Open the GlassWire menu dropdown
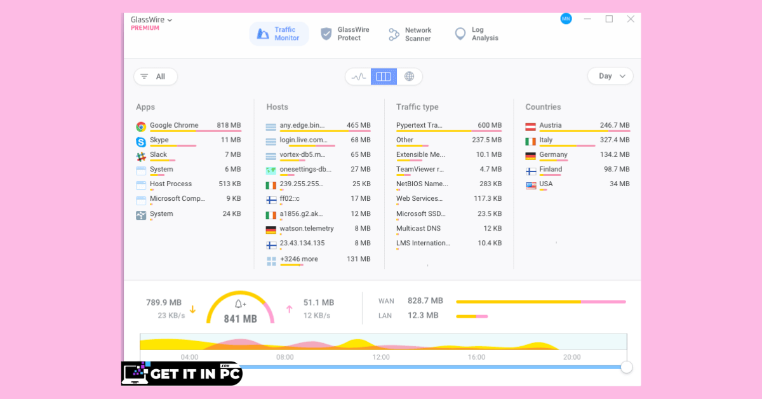762x399 pixels. coord(151,20)
